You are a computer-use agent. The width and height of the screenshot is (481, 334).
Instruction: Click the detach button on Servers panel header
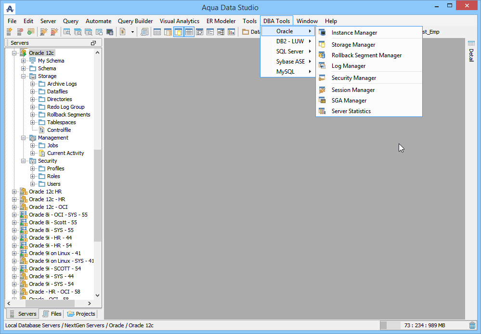pos(93,43)
